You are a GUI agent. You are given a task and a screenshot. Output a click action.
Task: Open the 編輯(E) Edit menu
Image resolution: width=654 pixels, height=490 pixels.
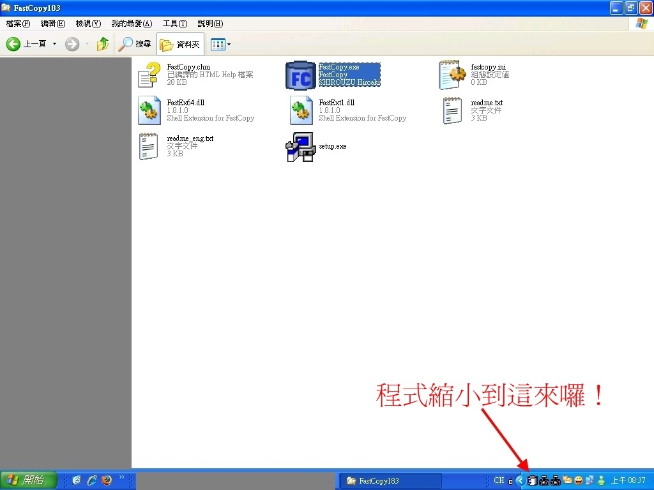52,24
